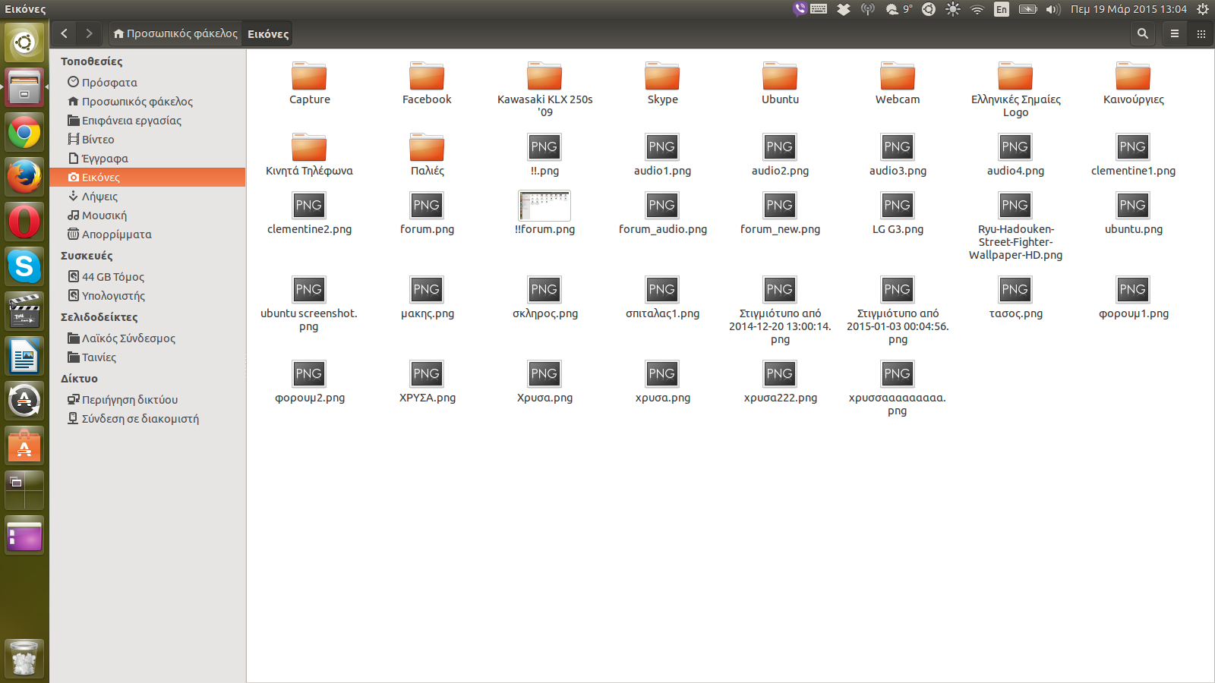
Task: Launch Firefox from the Ubuntu launcher
Action: 24,177
